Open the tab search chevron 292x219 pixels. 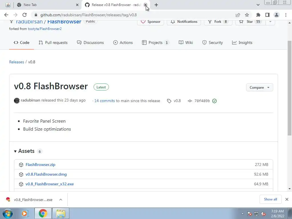(258, 5)
